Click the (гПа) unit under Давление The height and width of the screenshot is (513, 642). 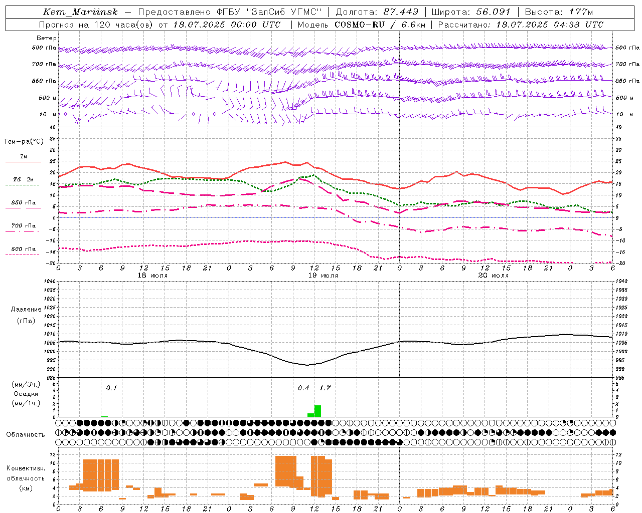pyautogui.click(x=26, y=321)
